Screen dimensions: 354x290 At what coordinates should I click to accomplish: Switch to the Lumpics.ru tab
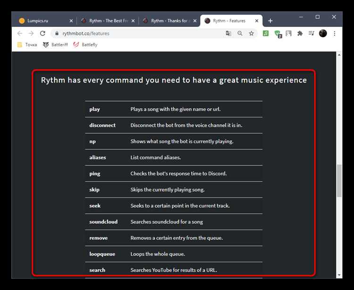(42, 21)
